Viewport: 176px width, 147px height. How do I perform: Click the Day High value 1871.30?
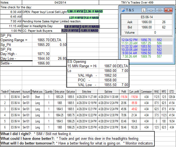coord(43,54)
